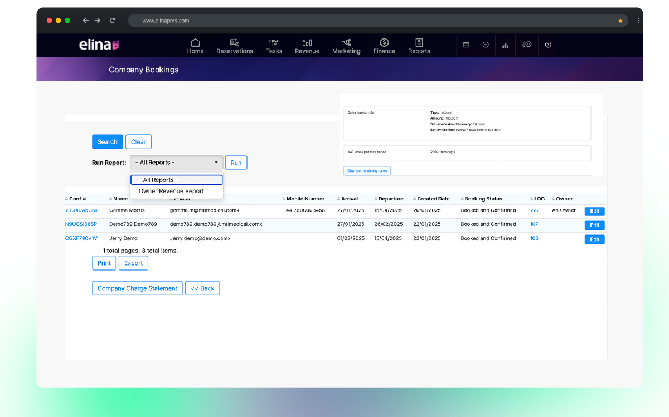Open the hierarchy sitemap icon
Viewport: 669px width, 417px height.
click(505, 45)
